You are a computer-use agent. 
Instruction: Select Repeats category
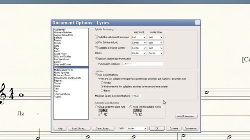click(58, 80)
